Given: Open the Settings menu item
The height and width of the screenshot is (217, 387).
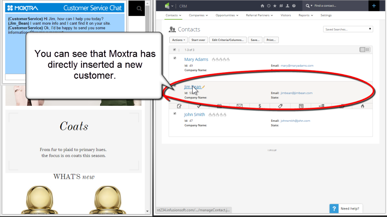Looking at the screenshot, I should click(326, 15).
